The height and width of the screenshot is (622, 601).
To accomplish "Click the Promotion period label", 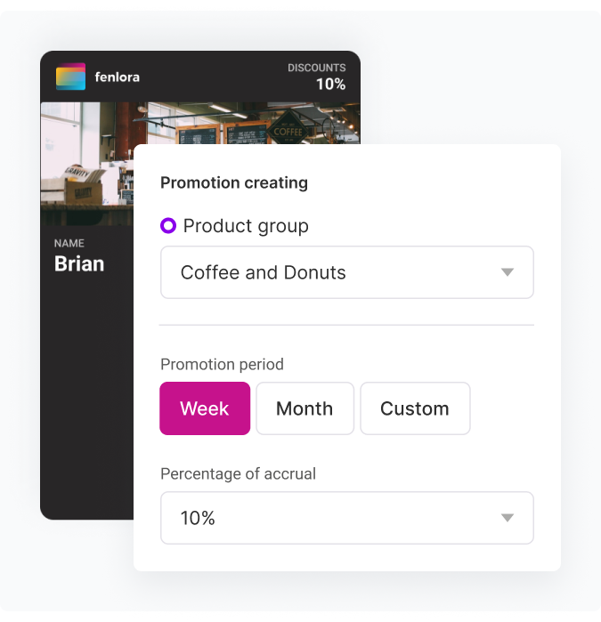I will (x=222, y=364).
